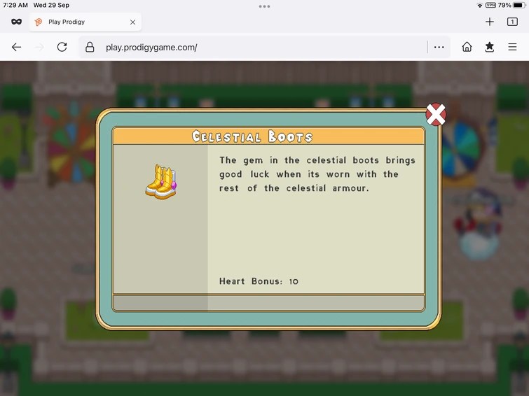The height and width of the screenshot is (396, 529).
Task: Close the Play Prodigy tab
Action: [x=132, y=22]
